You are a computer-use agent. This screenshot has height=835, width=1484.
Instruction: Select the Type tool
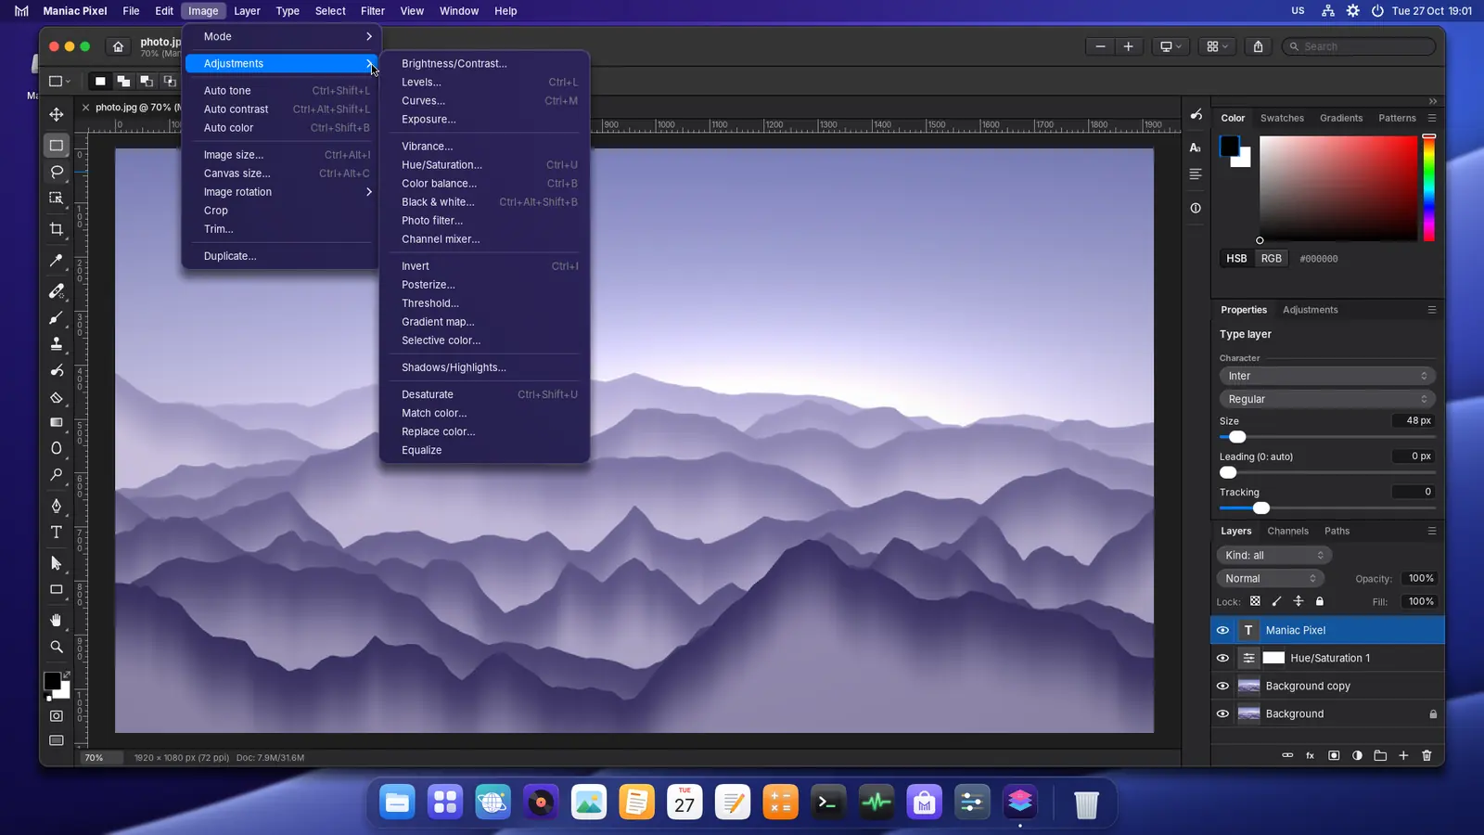coord(57,533)
